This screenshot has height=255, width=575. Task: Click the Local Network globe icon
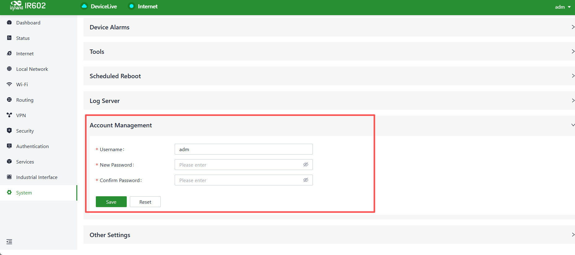tap(9, 69)
